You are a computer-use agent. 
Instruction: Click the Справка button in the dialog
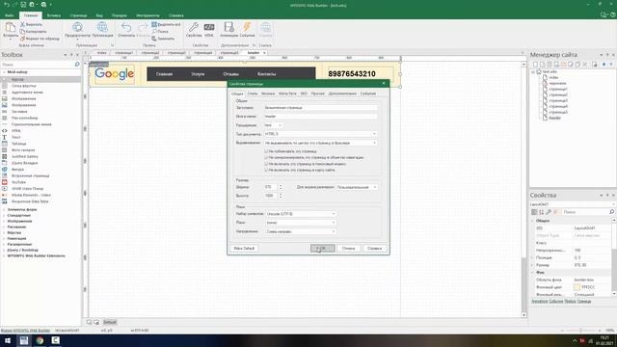(x=374, y=249)
